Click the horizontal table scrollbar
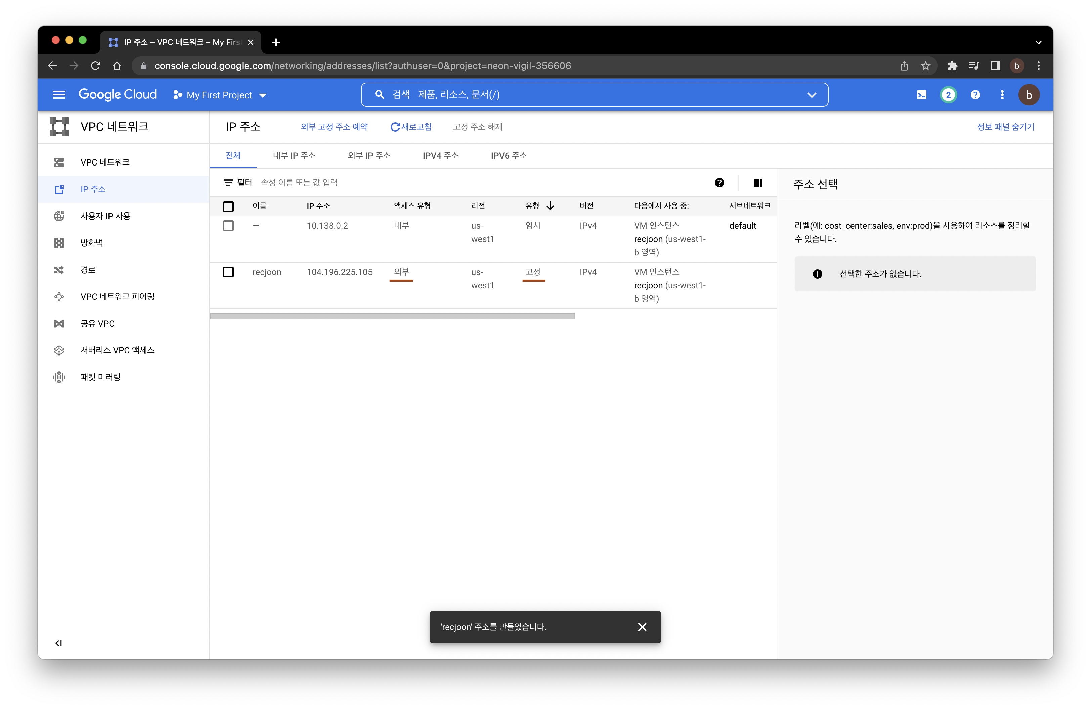The width and height of the screenshot is (1091, 709). (392, 316)
